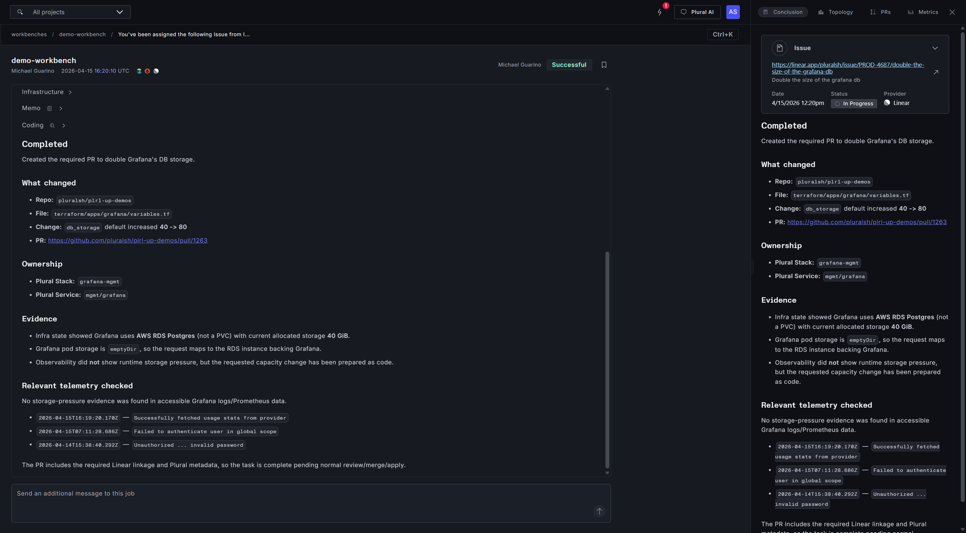Click the Memo document icon
The image size is (966, 533).
49,108
